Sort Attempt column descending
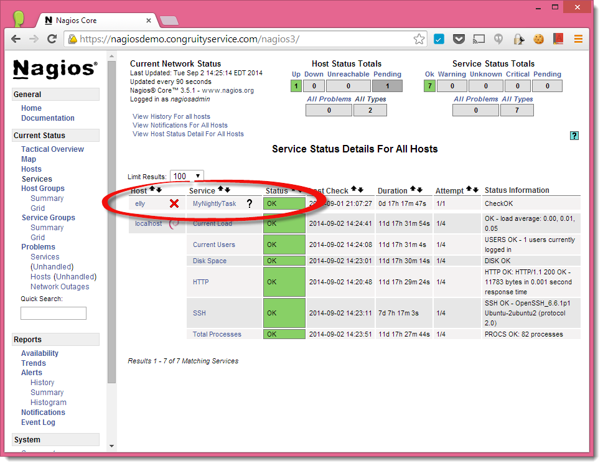This screenshot has height=466, width=603. click(x=475, y=190)
